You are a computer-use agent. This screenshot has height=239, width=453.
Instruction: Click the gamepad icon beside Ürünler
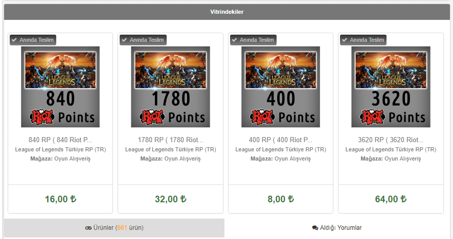pos(88,228)
